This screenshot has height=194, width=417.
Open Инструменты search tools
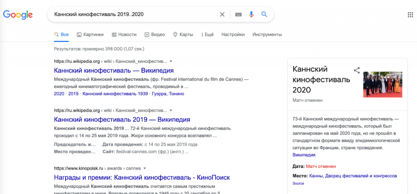point(267,35)
